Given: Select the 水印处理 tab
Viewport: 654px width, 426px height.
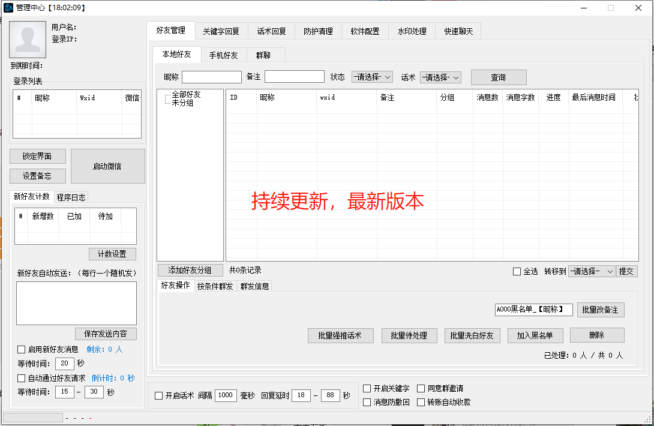Looking at the screenshot, I should tap(412, 31).
